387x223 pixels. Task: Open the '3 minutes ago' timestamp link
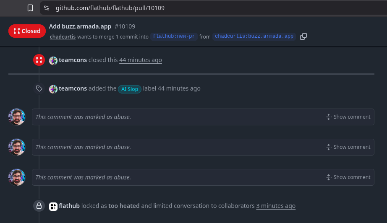[x=276, y=206]
